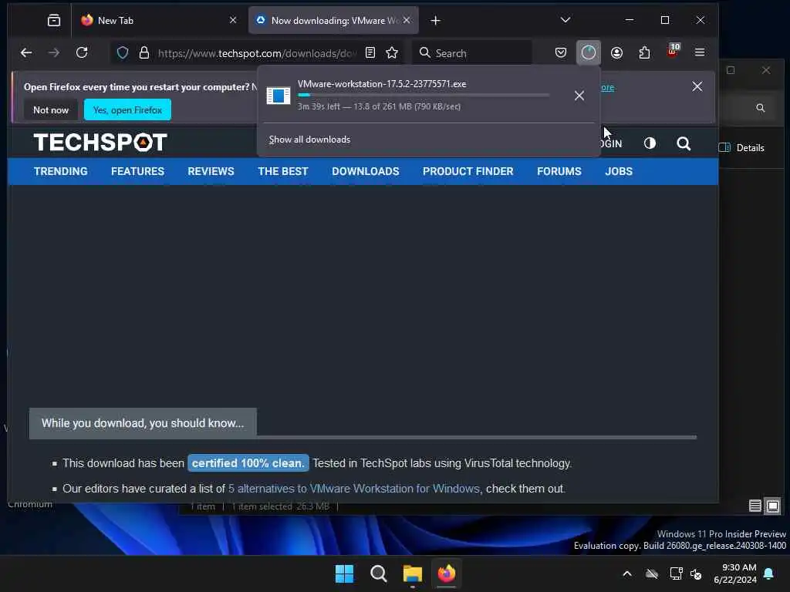Dismiss the open Firefox on restart notification
790x592 pixels.
(697, 86)
